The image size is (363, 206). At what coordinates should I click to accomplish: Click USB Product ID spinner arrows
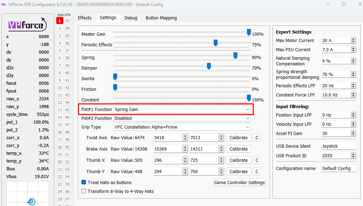[x=353, y=155]
